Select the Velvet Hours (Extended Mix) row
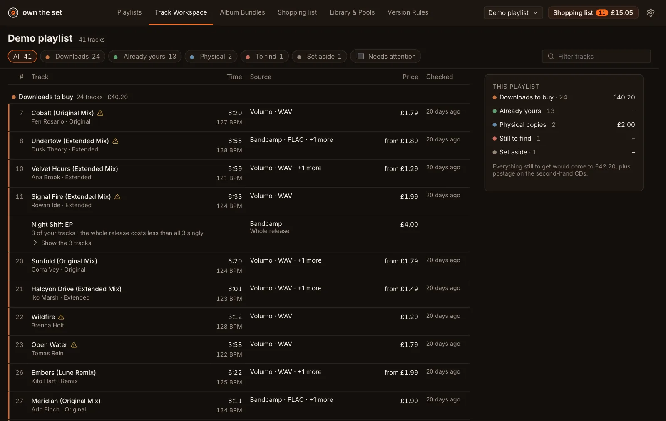 pyautogui.click(x=239, y=173)
